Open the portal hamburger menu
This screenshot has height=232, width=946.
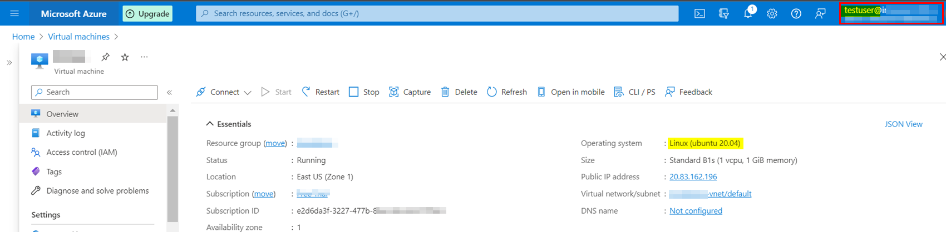coord(14,13)
